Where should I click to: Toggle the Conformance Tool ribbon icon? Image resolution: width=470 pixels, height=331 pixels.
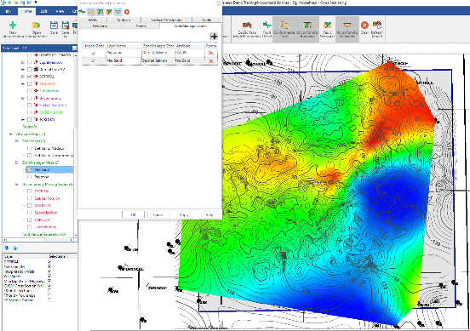coord(284,29)
